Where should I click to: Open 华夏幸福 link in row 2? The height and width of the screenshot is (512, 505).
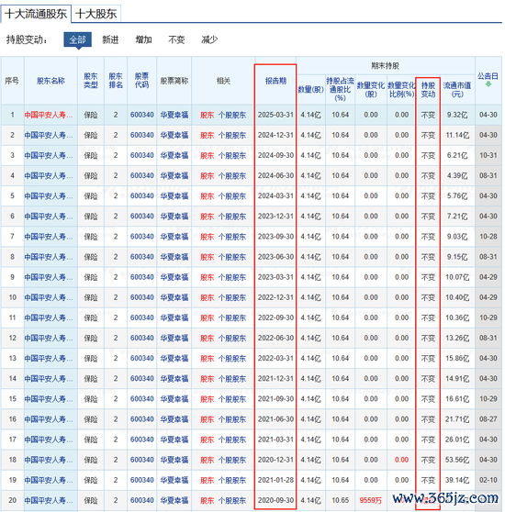(x=174, y=135)
